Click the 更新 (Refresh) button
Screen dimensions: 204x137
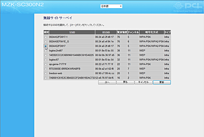[x=162, y=82]
